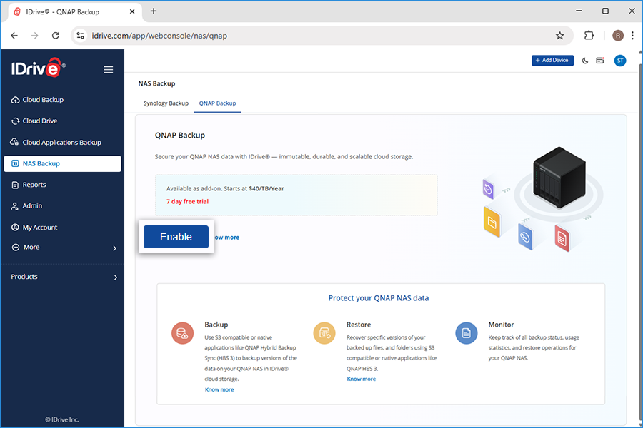The width and height of the screenshot is (643, 428).
Task: Open Chrome three-dot menu
Action: tap(633, 36)
